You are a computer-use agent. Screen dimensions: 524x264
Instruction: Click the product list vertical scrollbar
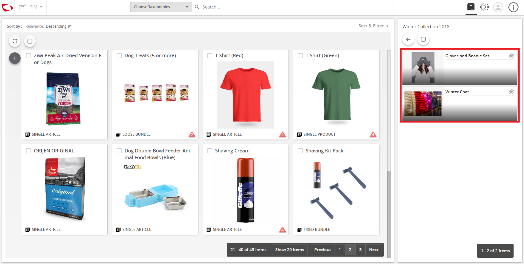(389, 215)
